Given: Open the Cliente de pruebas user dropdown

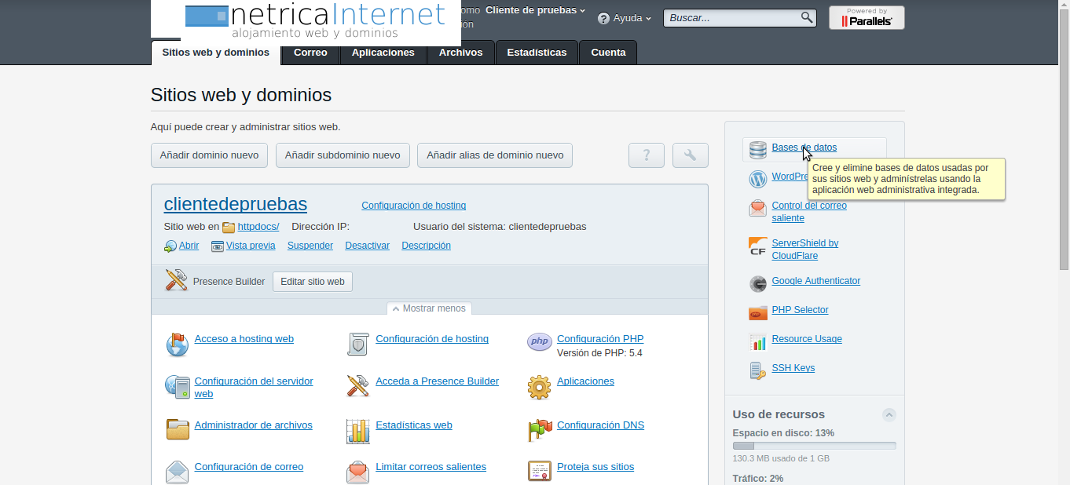Looking at the screenshot, I should click(535, 10).
